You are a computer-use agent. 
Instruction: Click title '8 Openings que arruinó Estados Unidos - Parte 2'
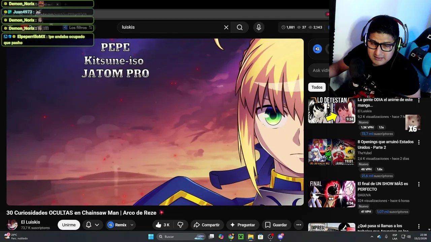386,145
